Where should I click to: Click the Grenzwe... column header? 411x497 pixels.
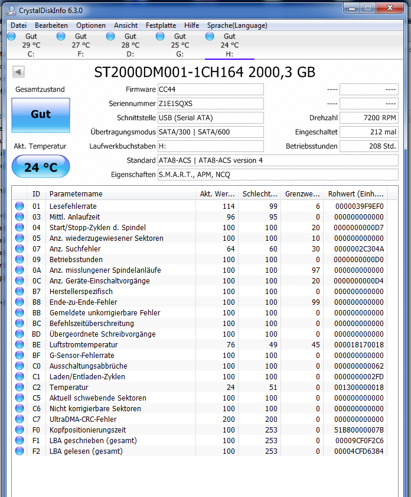(302, 193)
